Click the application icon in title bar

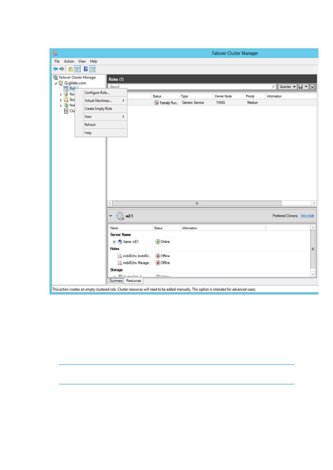pyautogui.click(x=55, y=53)
